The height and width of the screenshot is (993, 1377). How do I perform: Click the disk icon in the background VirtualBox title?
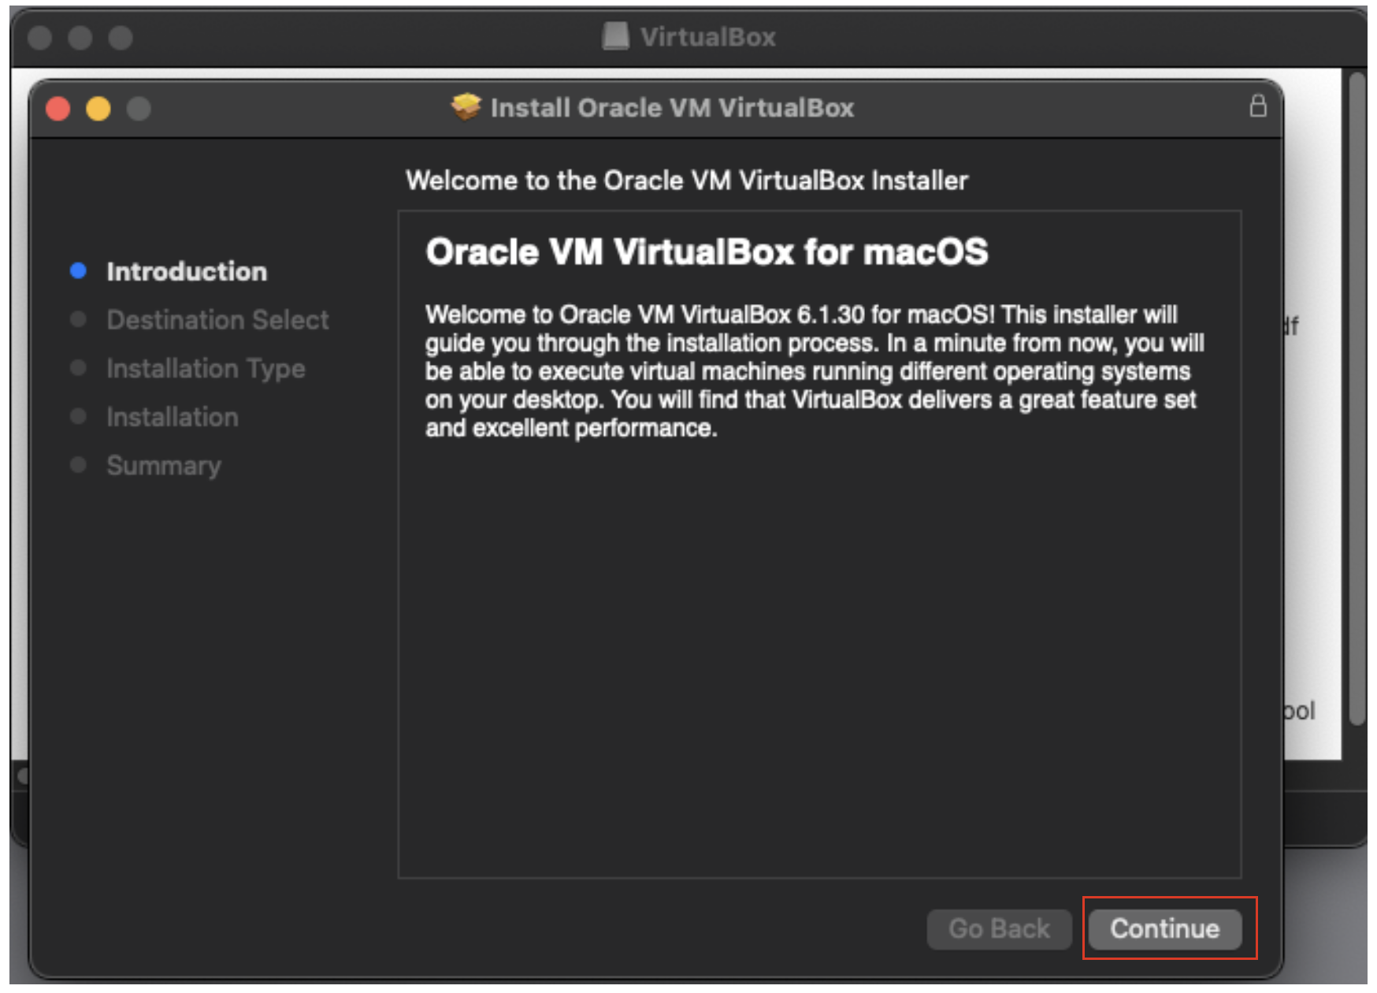(615, 36)
